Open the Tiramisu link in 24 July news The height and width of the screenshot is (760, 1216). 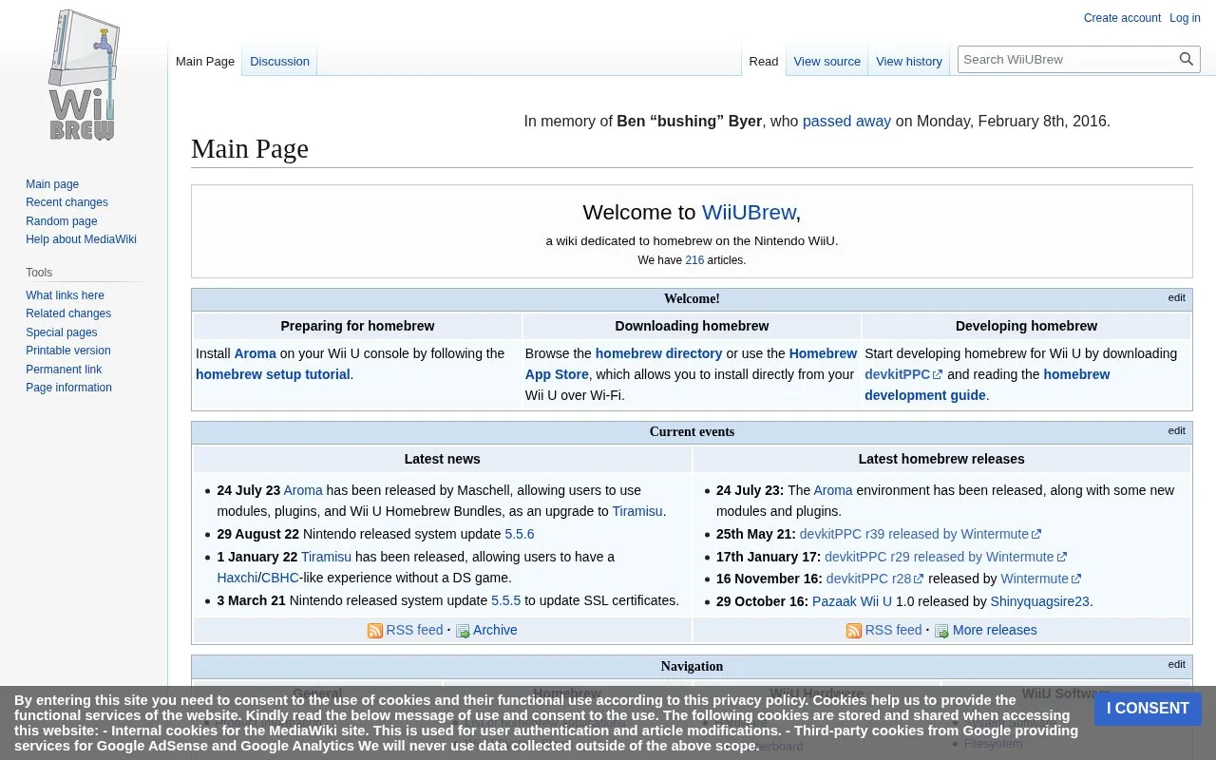coord(637,511)
